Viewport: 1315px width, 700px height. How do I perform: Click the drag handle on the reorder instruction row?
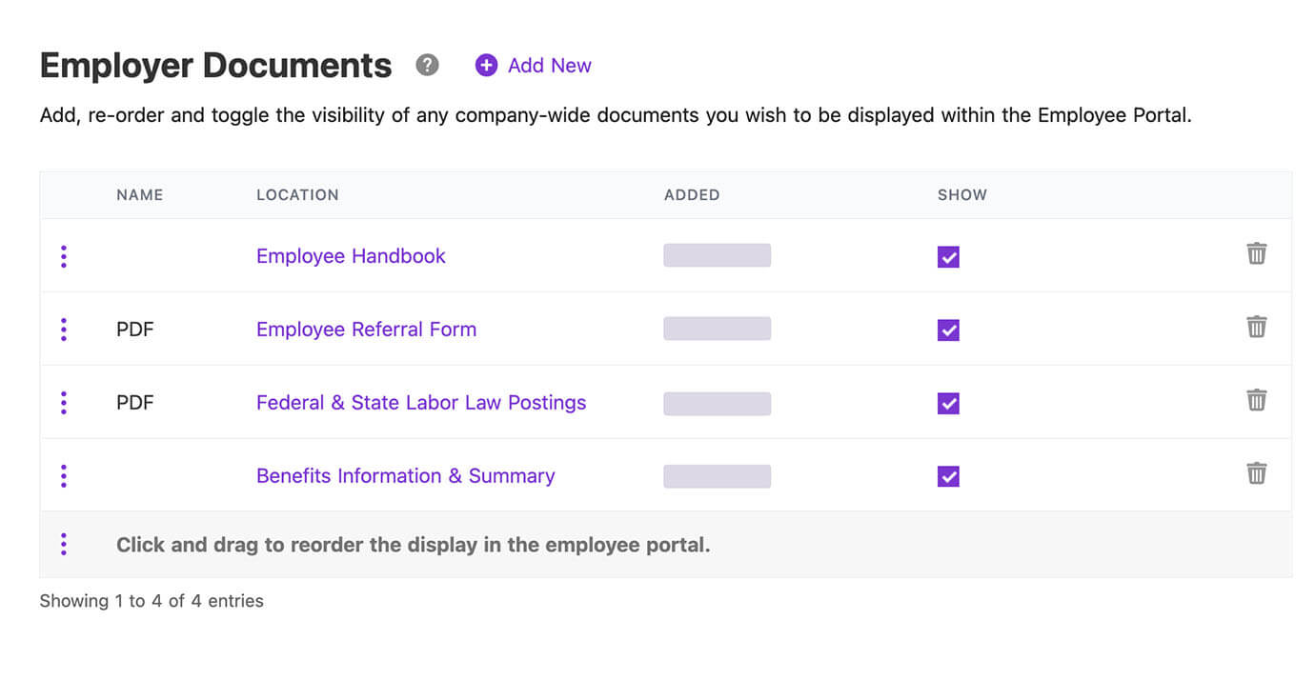pos(64,544)
